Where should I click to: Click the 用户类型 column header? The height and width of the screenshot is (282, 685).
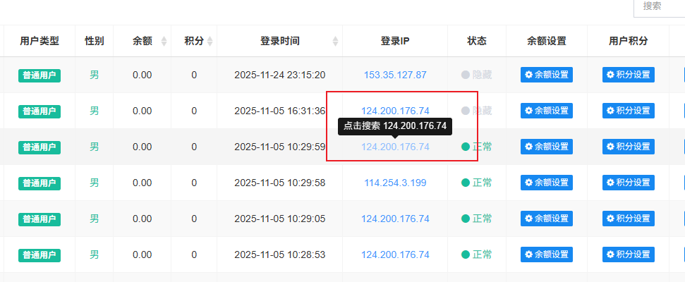point(40,41)
